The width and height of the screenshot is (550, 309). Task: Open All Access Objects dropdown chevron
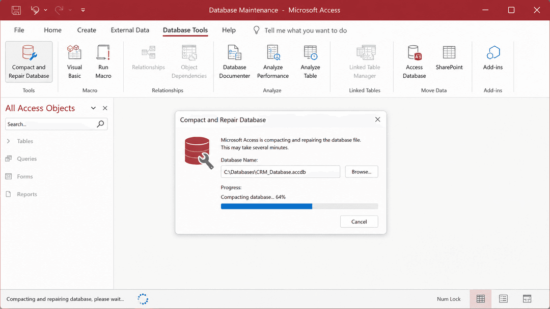click(x=93, y=108)
